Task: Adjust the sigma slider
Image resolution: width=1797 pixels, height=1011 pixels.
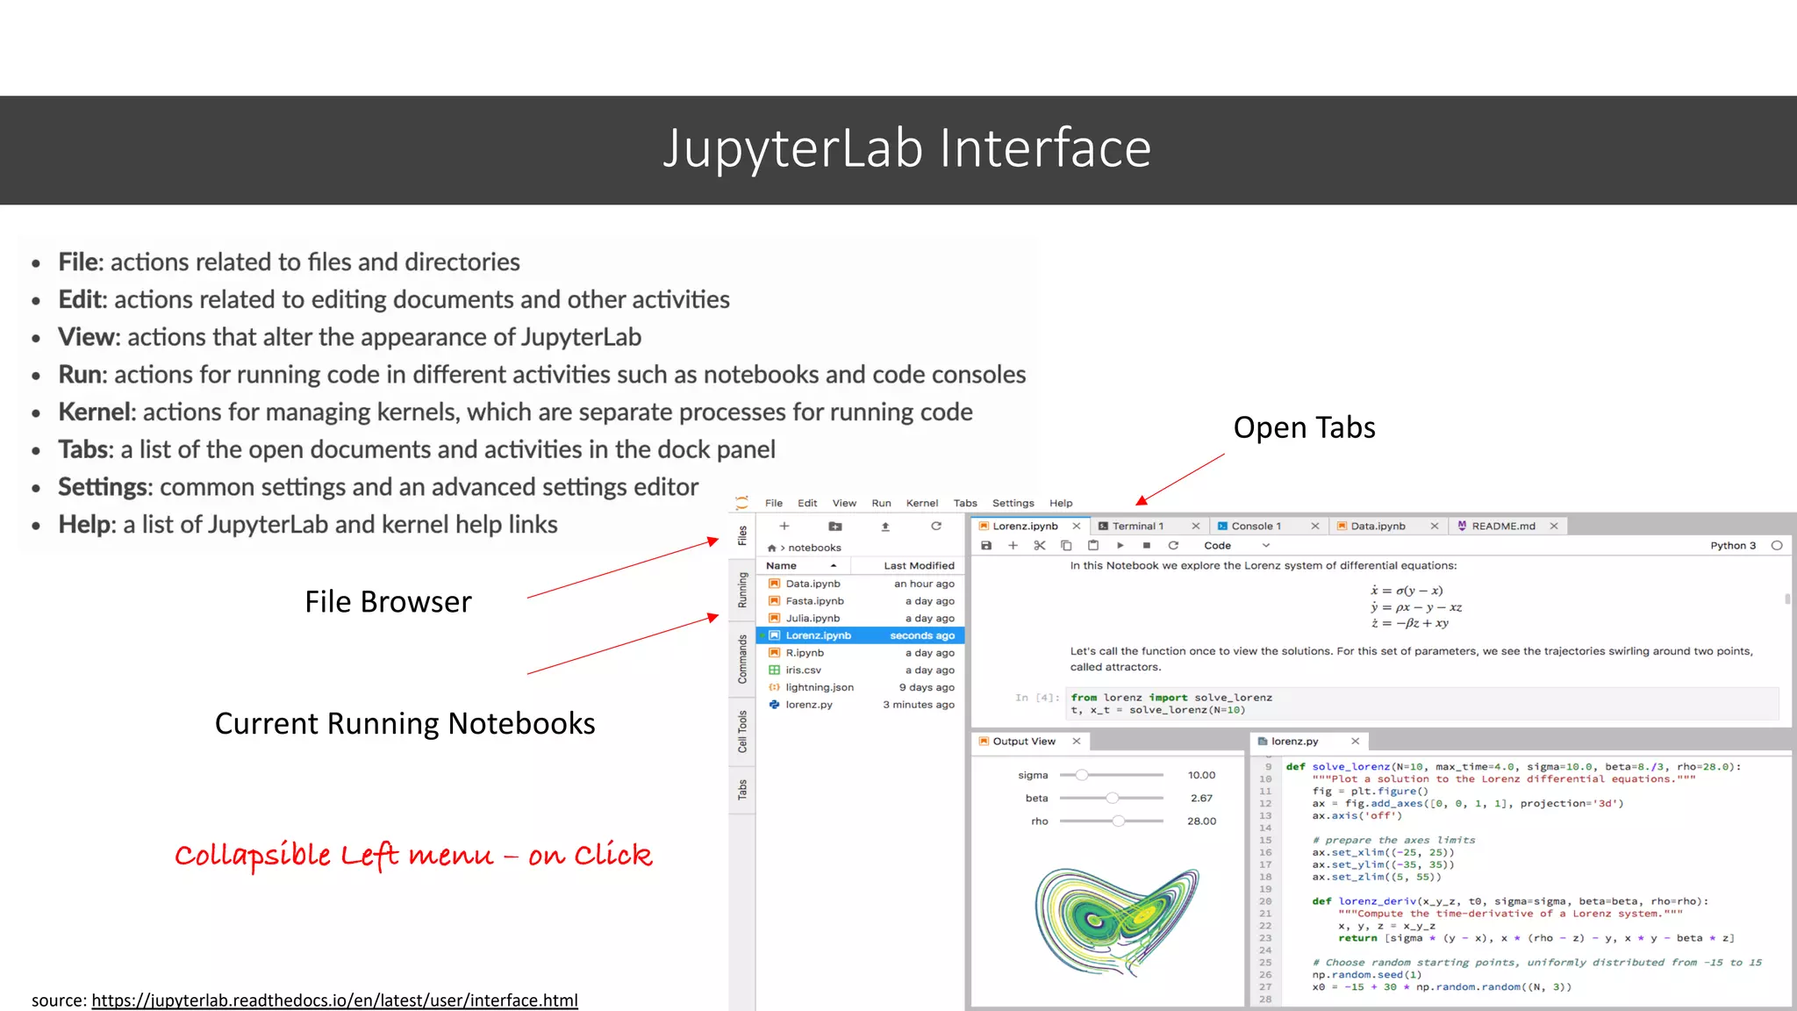Action: pos(1112,775)
